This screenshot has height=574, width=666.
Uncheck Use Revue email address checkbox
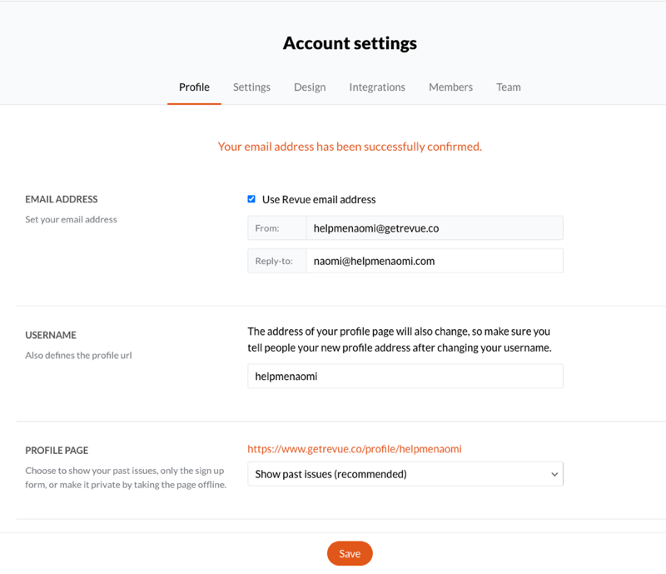tap(251, 199)
